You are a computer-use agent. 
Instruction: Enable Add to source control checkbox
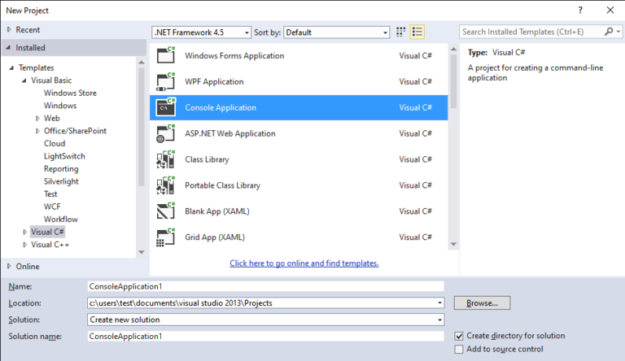click(459, 350)
